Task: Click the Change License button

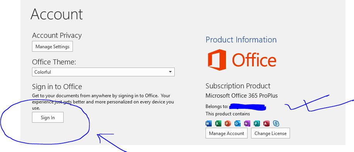Action: click(x=270, y=133)
